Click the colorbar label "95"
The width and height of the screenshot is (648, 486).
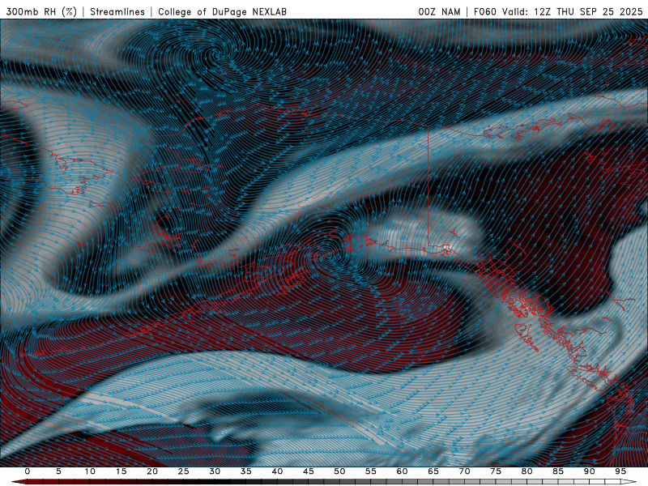click(x=620, y=471)
